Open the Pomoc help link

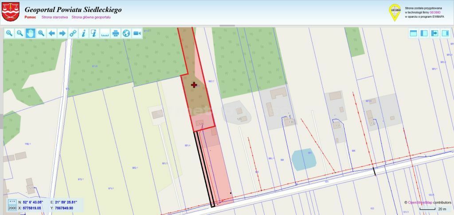(30, 17)
